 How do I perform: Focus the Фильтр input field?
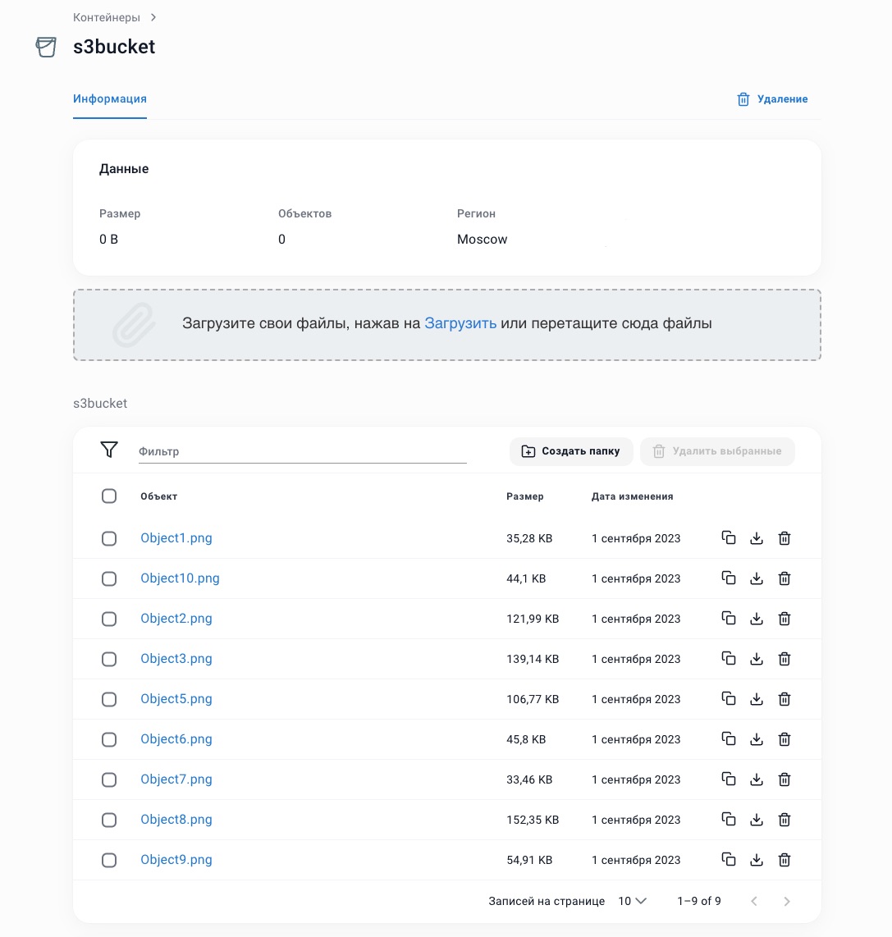[302, 451]
